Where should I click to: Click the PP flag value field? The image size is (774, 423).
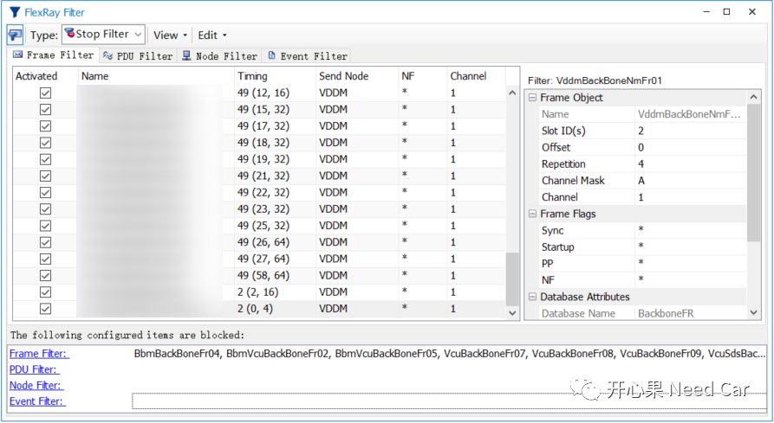pyautogui.click(x=691, y=264)
